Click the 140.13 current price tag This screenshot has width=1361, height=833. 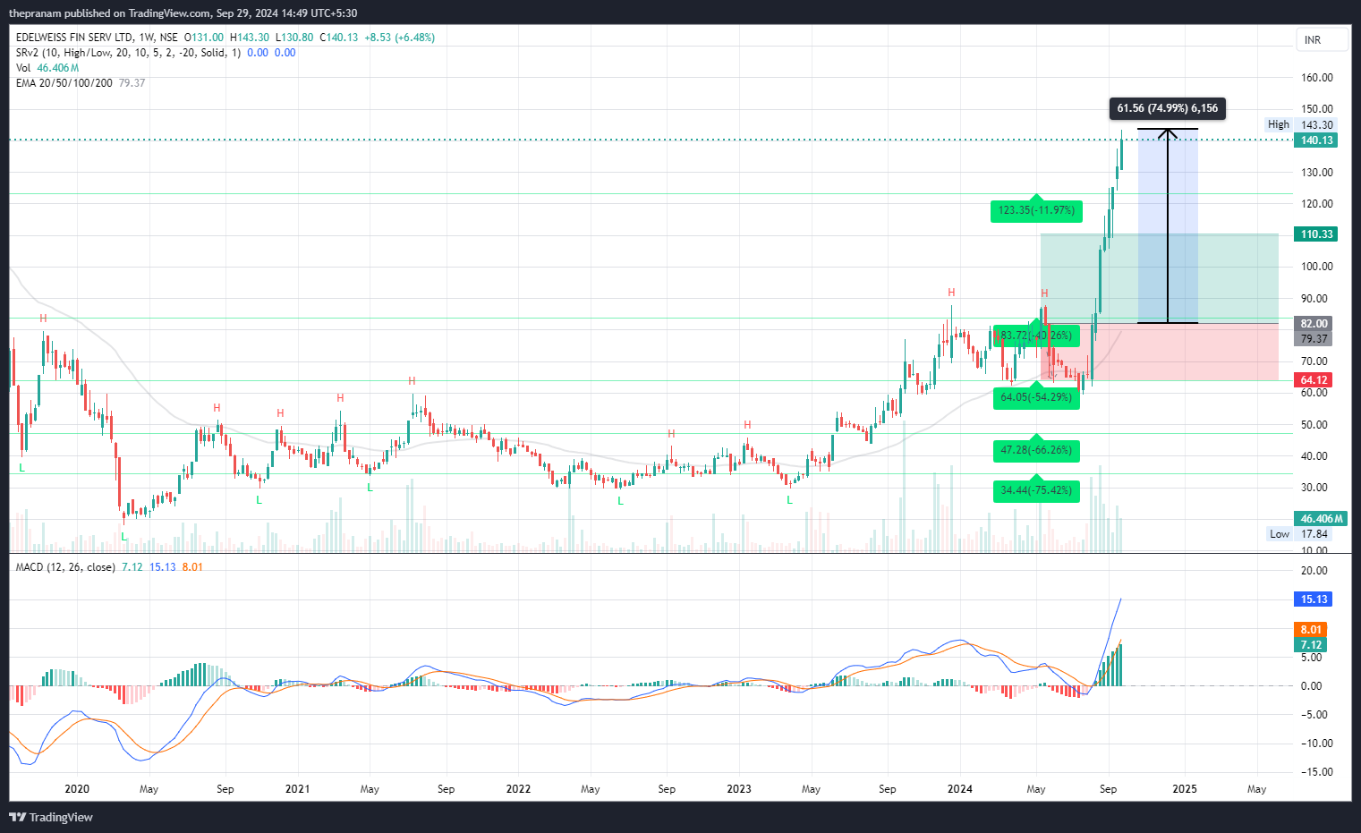1316,140
